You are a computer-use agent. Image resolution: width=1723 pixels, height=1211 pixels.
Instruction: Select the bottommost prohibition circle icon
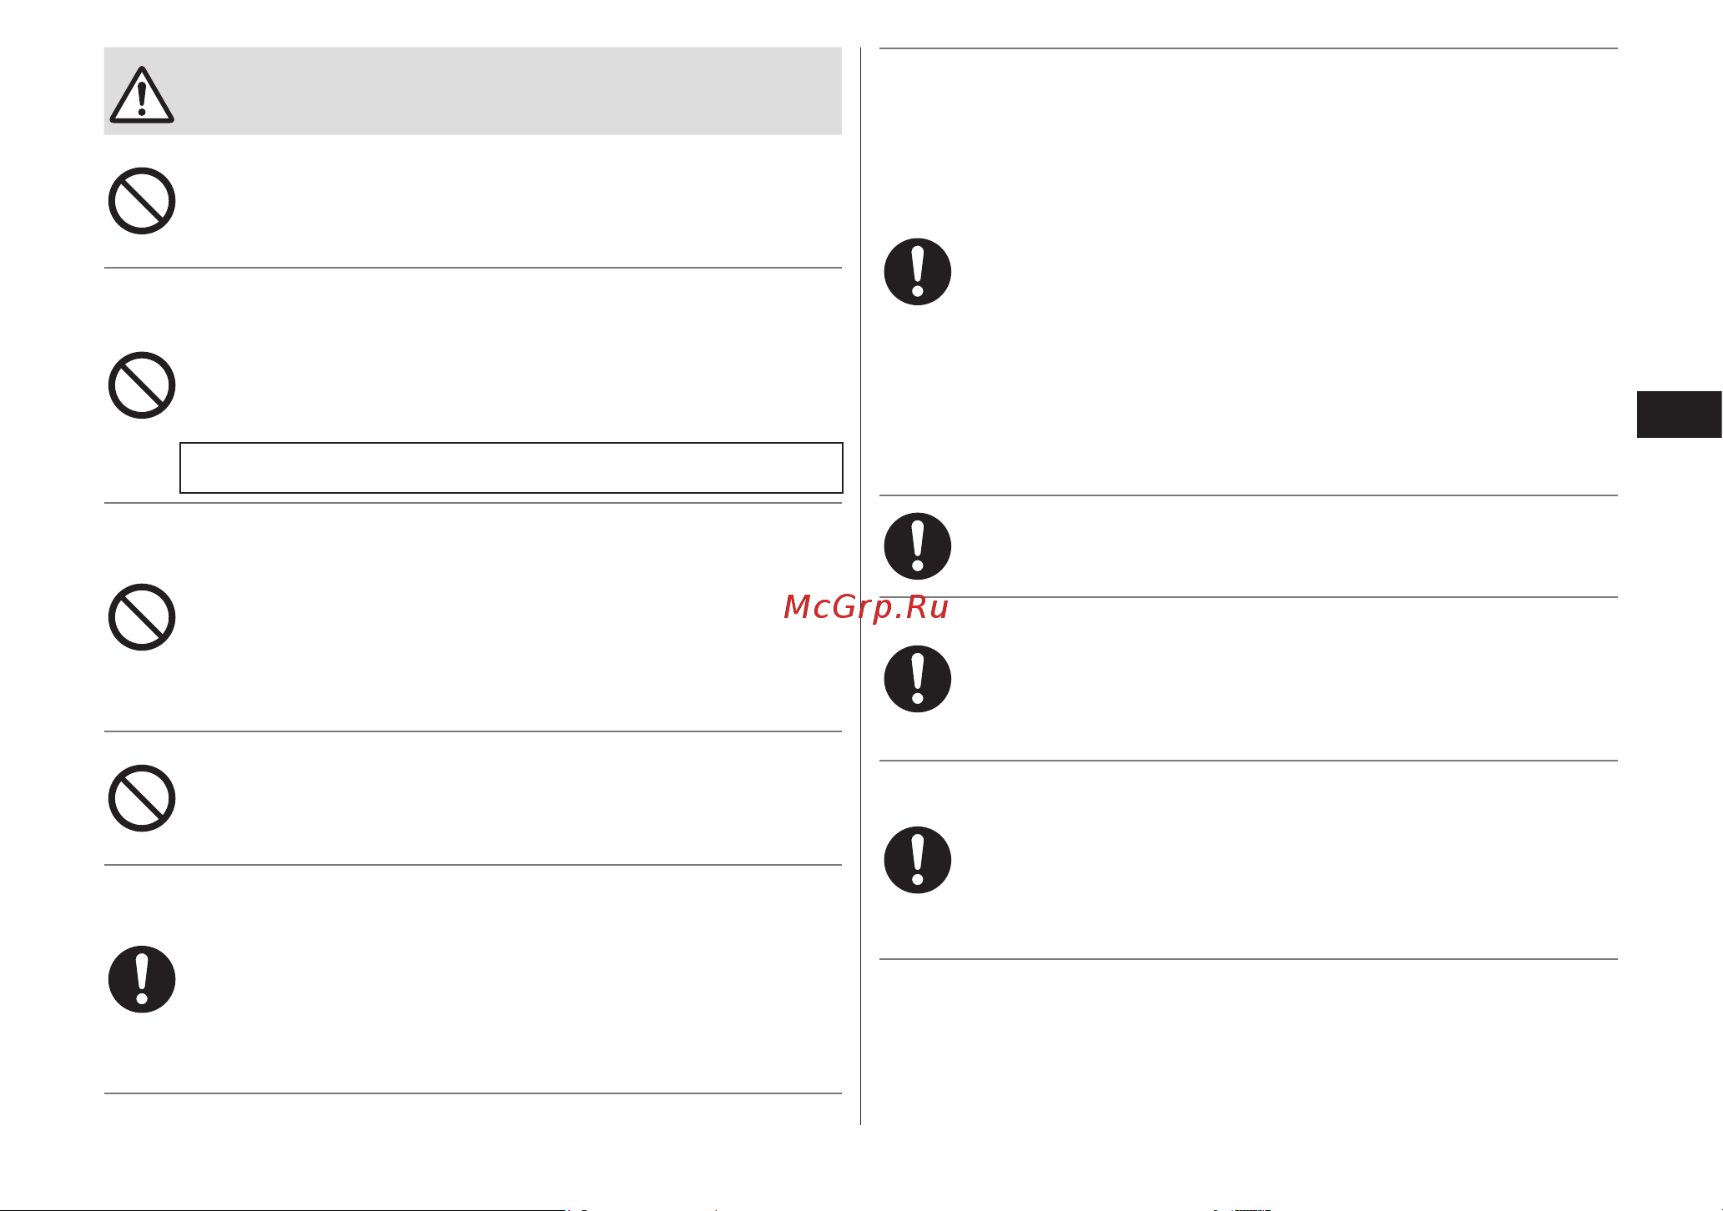(142, 798)
